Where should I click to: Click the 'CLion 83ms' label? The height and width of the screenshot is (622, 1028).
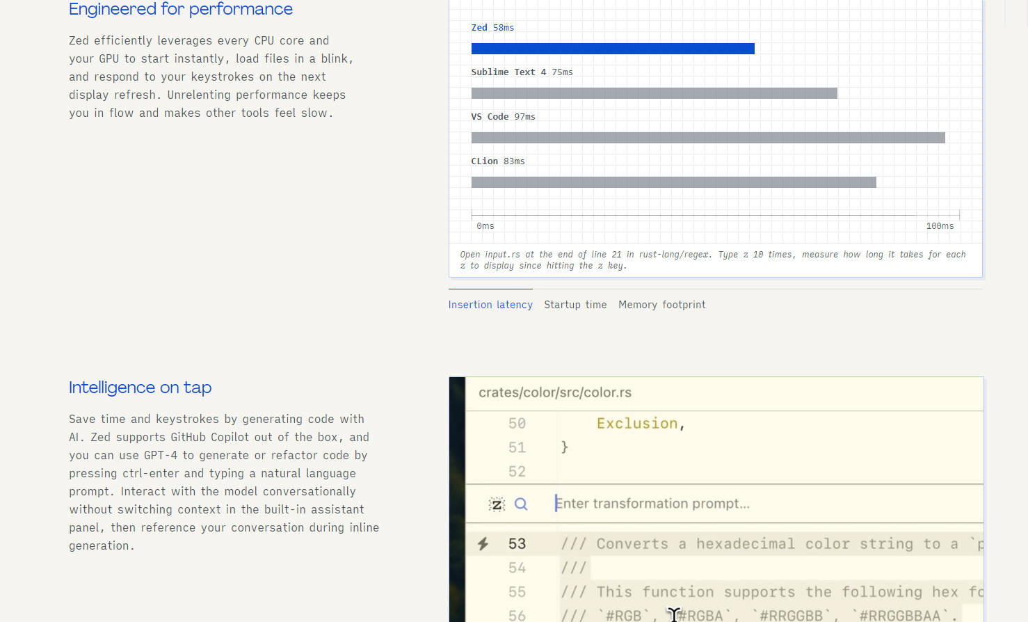tap(498, 161)
